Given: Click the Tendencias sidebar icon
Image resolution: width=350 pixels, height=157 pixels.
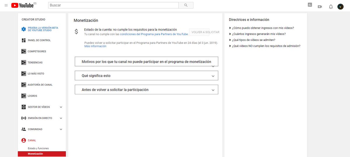Looking at the screenshot, I should [x=24, y=62].
